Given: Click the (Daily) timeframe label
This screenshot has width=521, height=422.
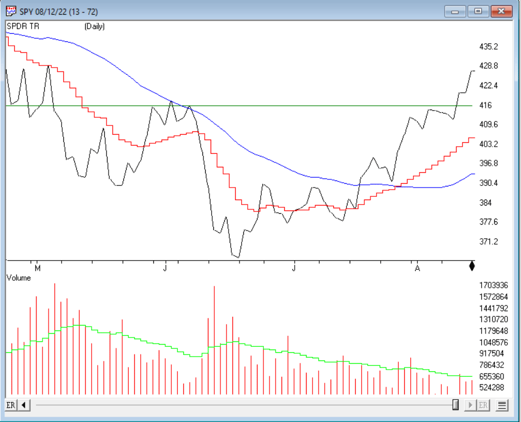Looking at the screenshot, I should click(x=94, y=26).
